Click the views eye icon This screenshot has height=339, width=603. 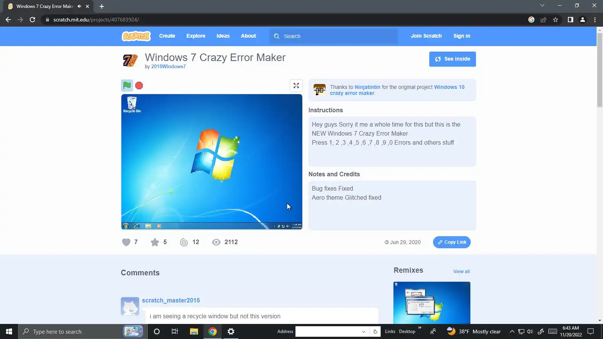216,242
